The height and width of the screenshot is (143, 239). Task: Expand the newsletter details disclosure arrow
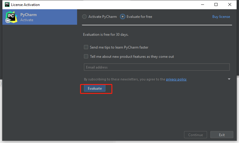pyautogui.click(x=229, y=79)
